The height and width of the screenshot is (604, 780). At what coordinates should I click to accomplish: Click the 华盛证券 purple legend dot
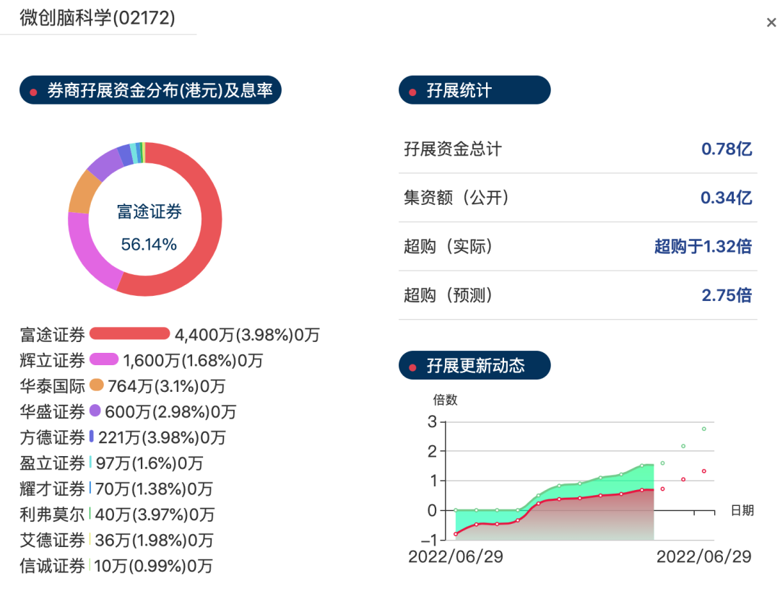click(95, 411)
